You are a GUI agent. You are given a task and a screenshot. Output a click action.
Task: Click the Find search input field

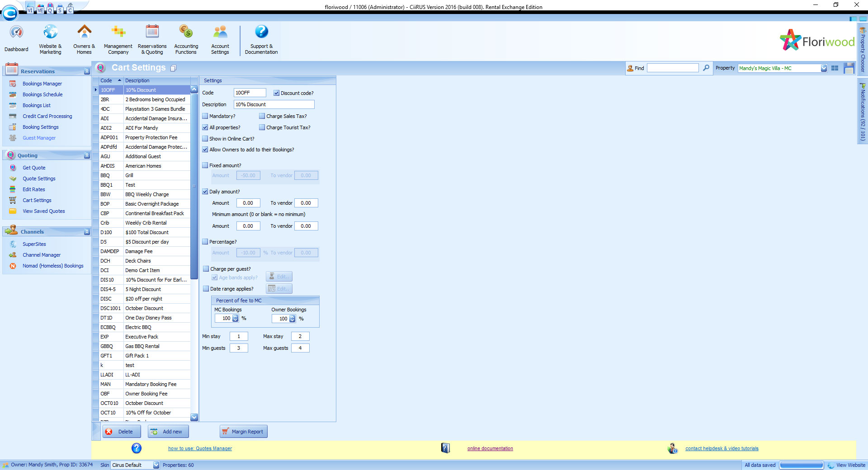pos(673,68)
